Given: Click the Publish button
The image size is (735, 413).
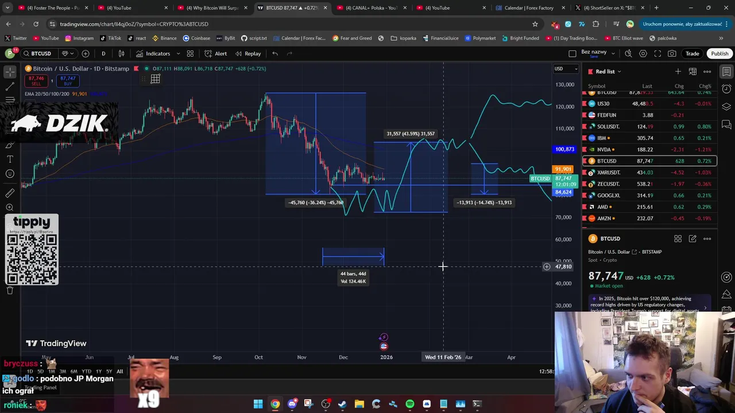Looking at the screenshot, I should coord(719,53).
